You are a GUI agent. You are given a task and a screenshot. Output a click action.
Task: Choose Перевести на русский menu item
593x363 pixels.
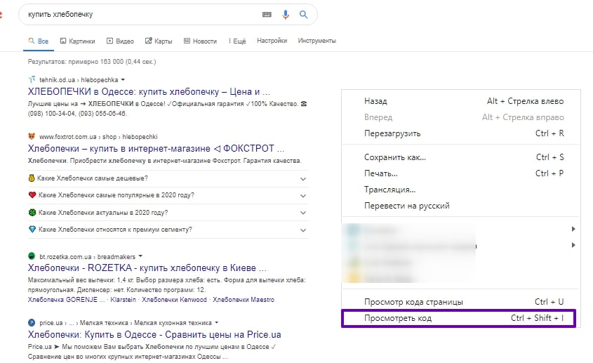point(460,206)
